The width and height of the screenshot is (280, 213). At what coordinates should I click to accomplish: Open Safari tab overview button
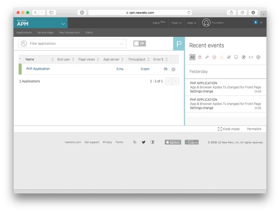tap(242, 13)
